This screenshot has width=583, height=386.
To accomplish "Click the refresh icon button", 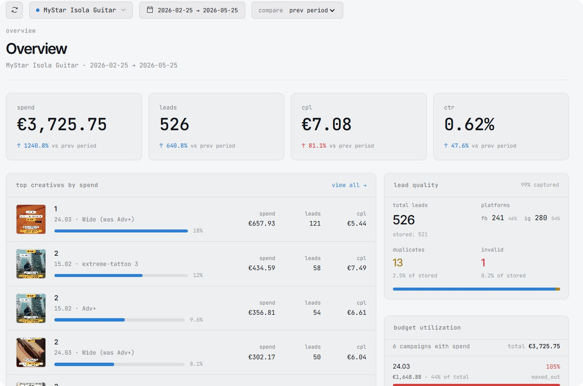I will coord(14,10).
